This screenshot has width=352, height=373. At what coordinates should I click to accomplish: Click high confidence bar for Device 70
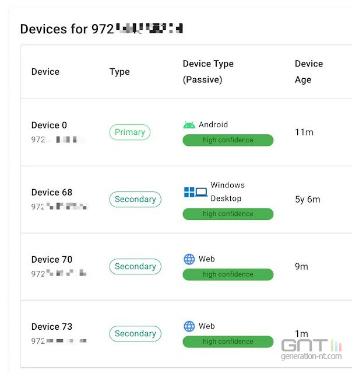[228, 274]
